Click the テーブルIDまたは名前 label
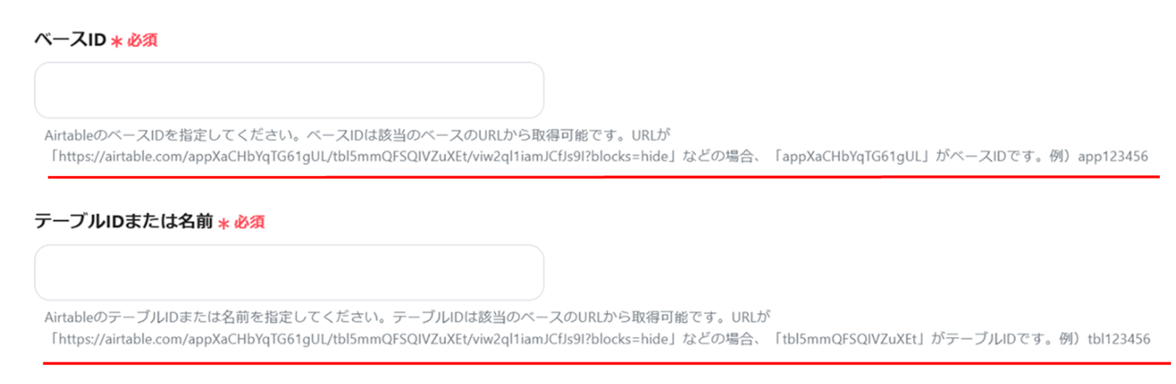 [123, 221]
